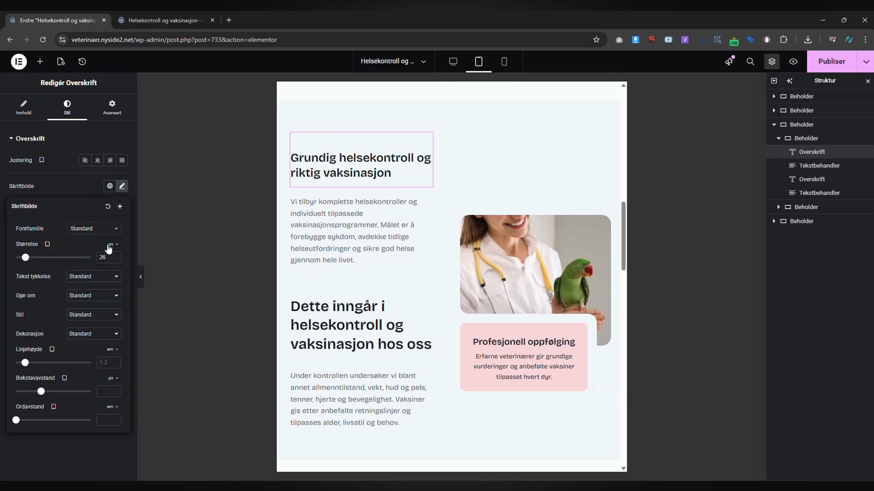Select center text alignment
This screenshot has height=491, width=874.
(x=97, y=160)
